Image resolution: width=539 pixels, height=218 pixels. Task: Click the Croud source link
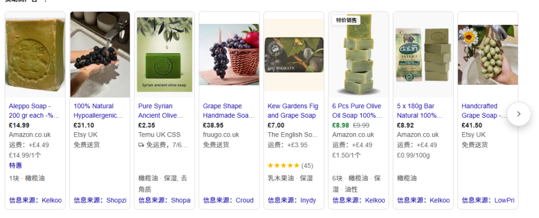(245, 200)
